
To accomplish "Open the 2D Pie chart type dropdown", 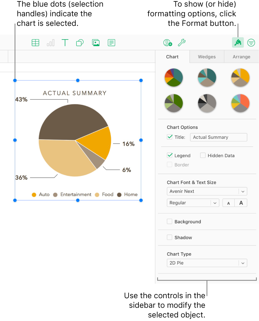I will click(207, 263).
